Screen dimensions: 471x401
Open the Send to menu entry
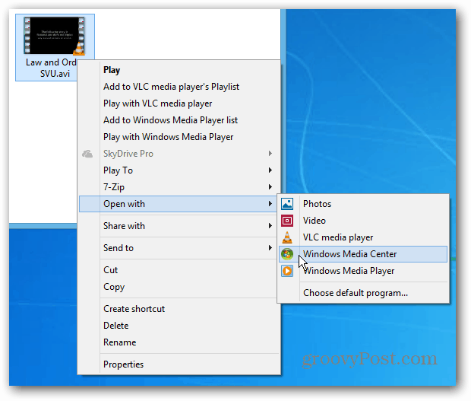pos(179,248)
